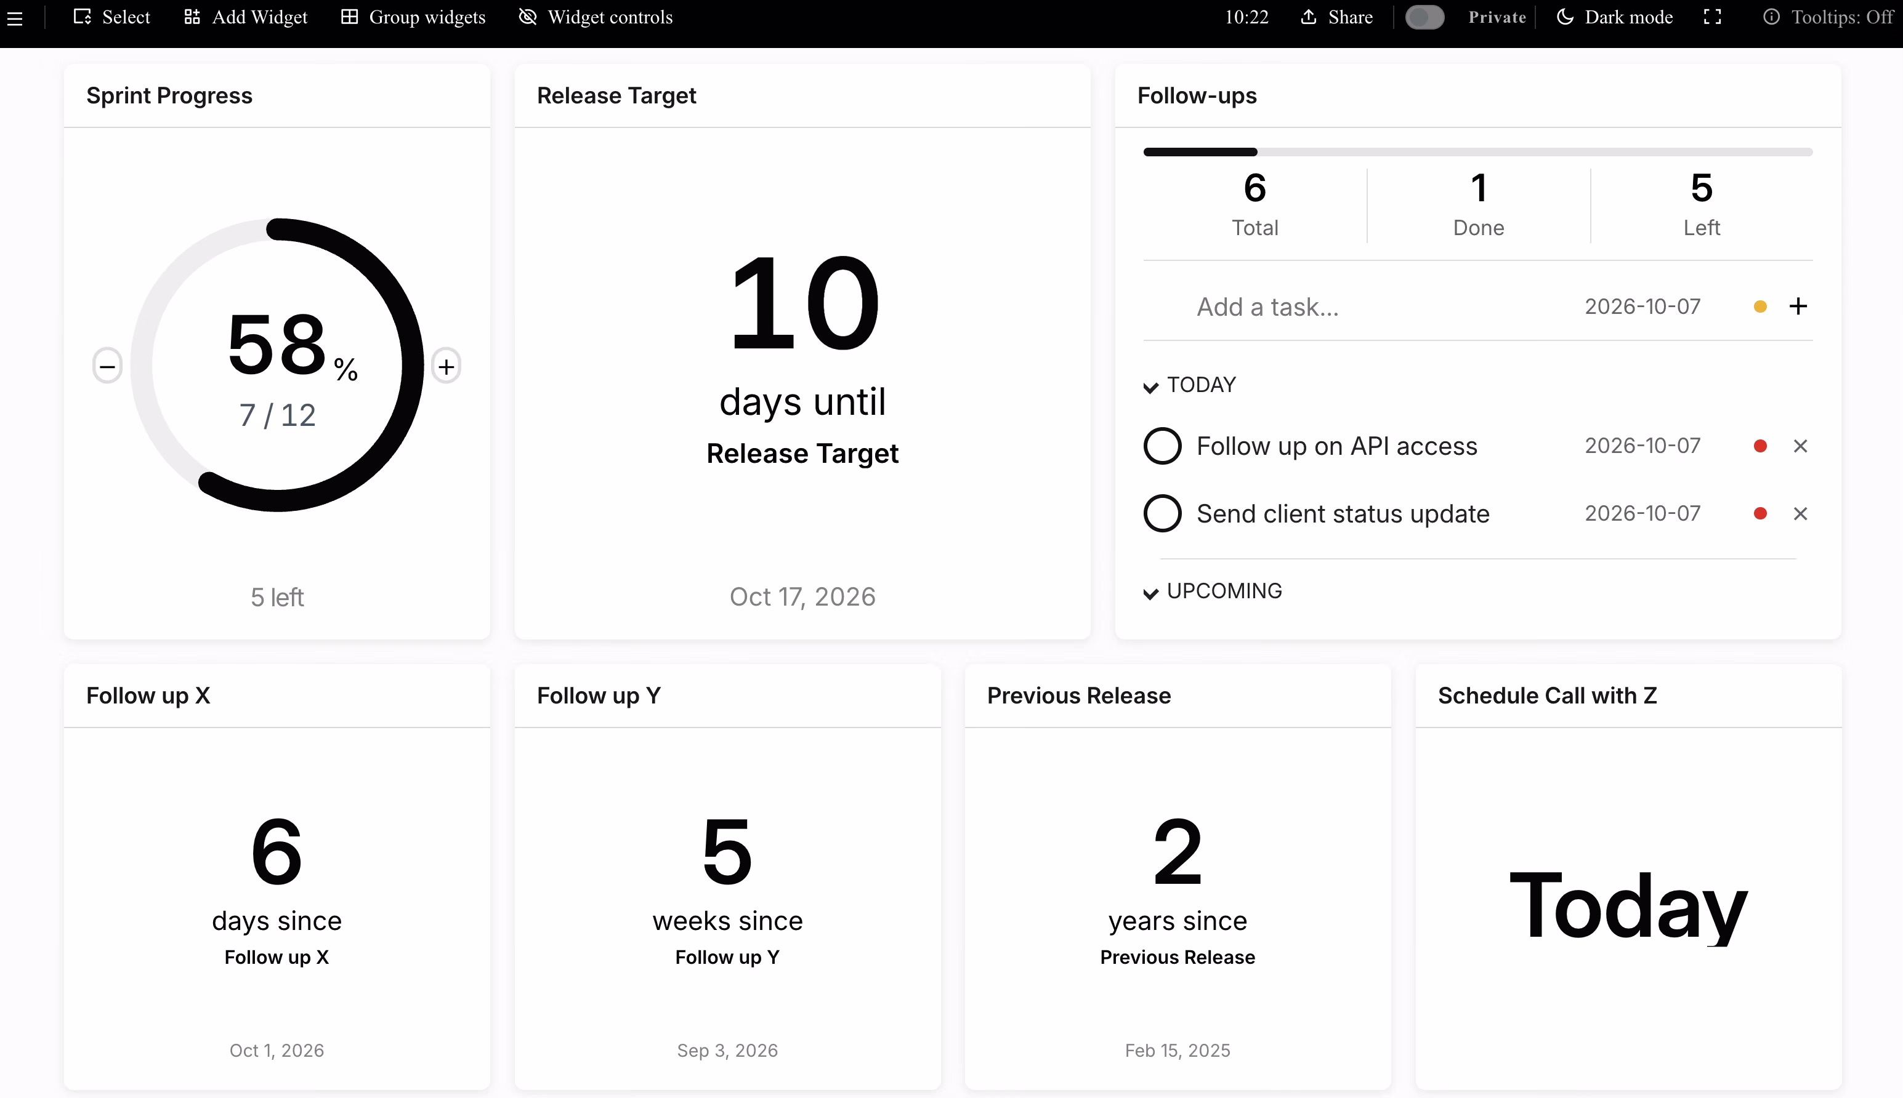Delete Send client status update task
Screen dimensions: 1903x1098
[1800, 513]
